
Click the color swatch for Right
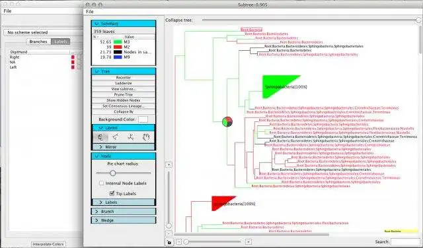pos(73,57)
